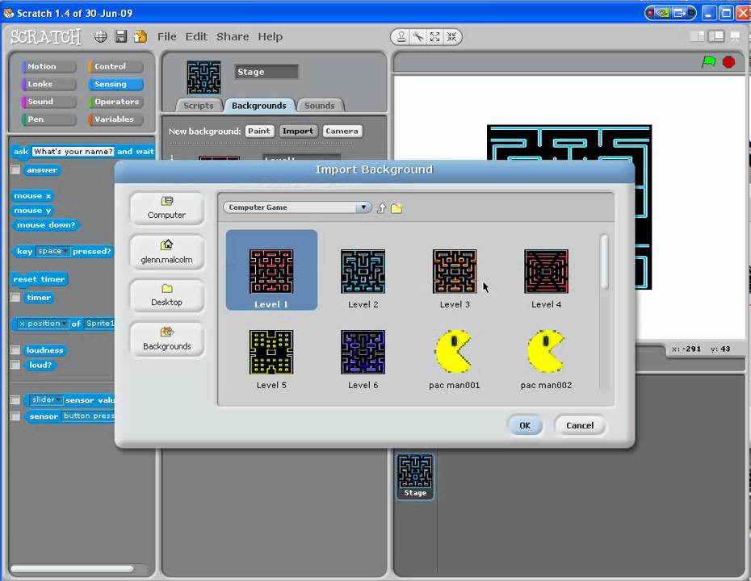The height and width of the screenshot is (581, 751).
Task: Toggle the timer reporter checkbox
Action: 15,298
